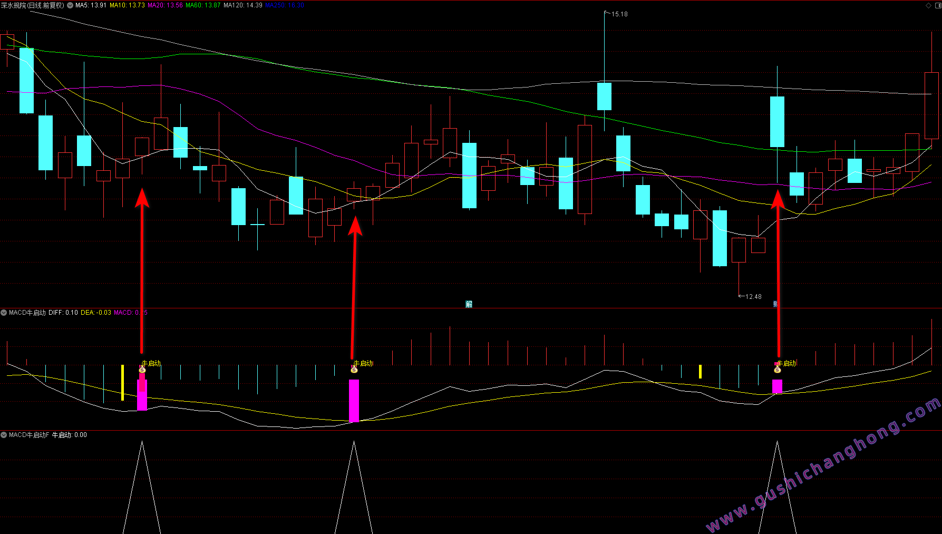
Task: Select the MA20: 13.56 label
Action: [x=165, y=5]
